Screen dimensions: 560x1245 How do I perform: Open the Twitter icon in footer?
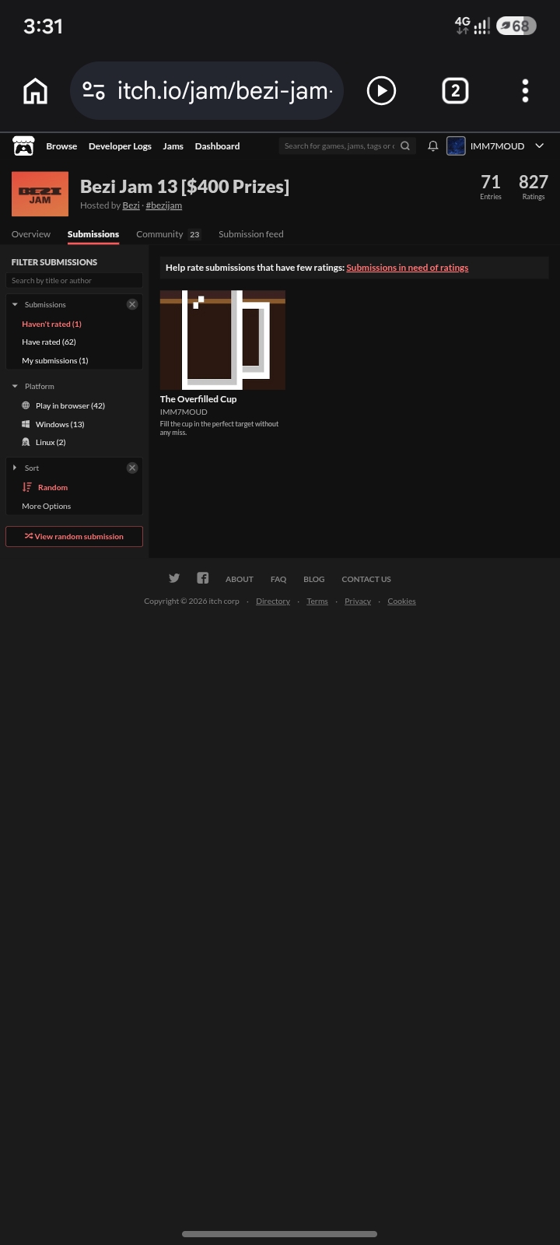pyautogui.click(x=174, y=578)
